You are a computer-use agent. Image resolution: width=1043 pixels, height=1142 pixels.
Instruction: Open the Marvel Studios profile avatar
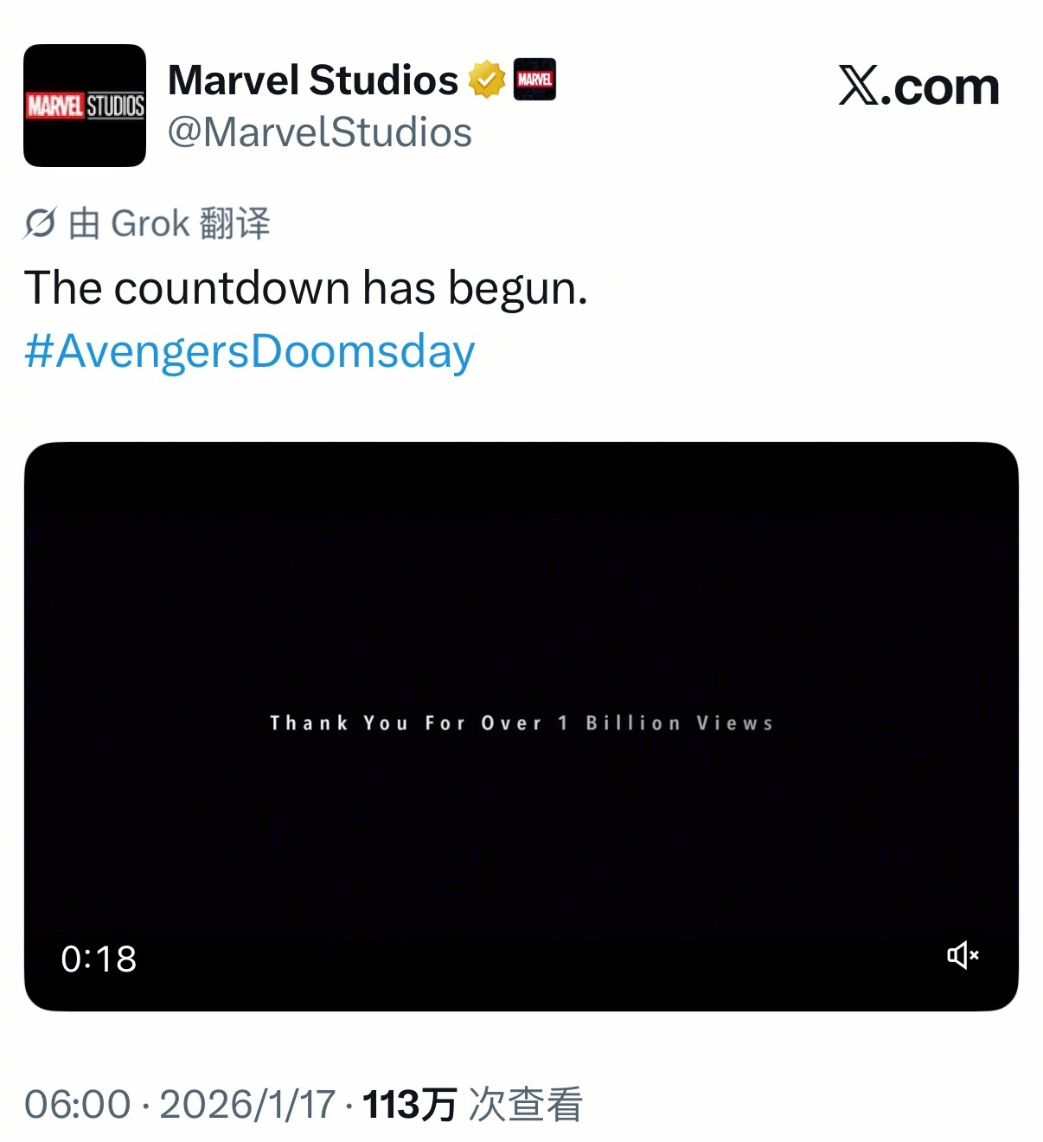(x=85, y=106)
